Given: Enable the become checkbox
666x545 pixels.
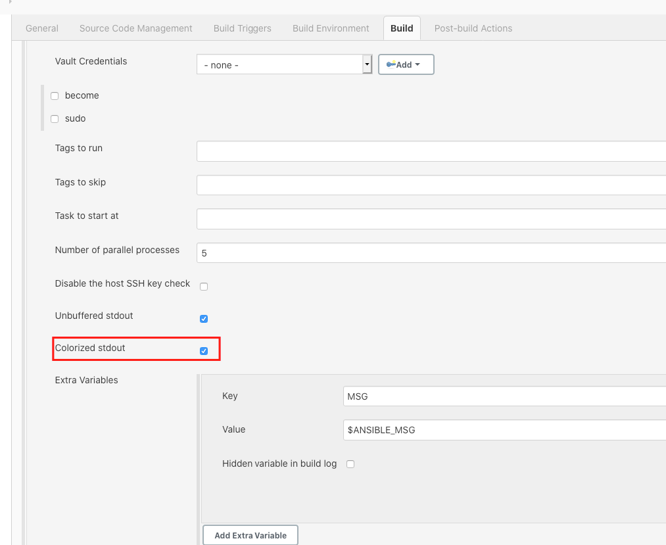Looking at the screenshot, I should point(55,96).
